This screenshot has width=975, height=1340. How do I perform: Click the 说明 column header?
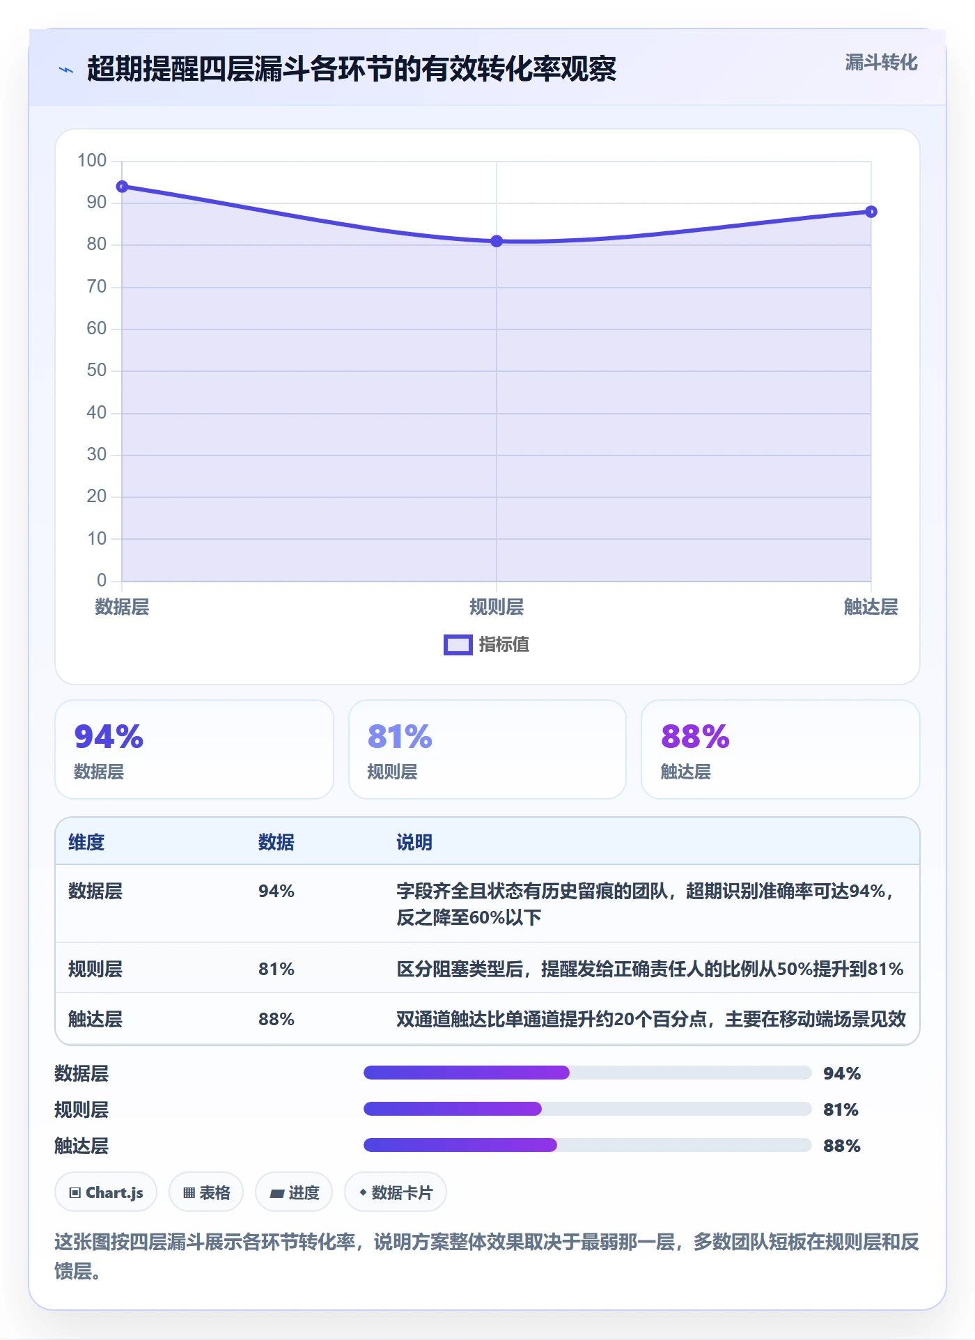tap(414, 842)
